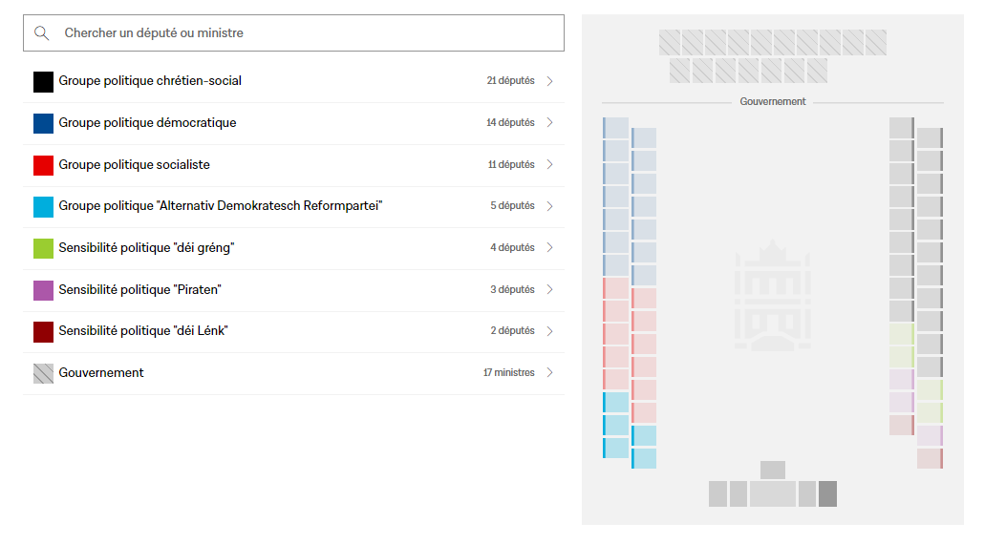Click the black chrétien-social color square
1006x544 pixels.
click(43, 81)
